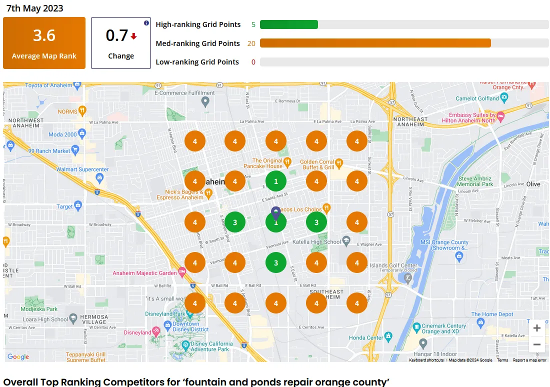550x387 pixels.
Task: Click the empty Low-ranking progress bar
Action: 404,62
